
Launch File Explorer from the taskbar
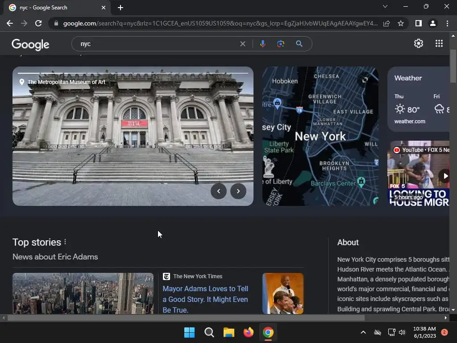point(229,332)
